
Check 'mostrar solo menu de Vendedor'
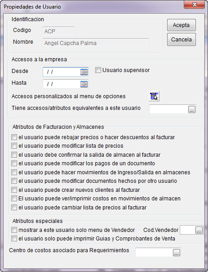(x=14, y=230)
